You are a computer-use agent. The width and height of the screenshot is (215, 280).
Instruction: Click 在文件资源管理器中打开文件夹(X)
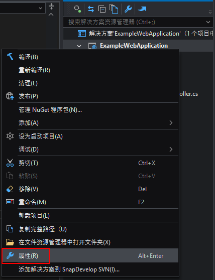click(90, 242)
